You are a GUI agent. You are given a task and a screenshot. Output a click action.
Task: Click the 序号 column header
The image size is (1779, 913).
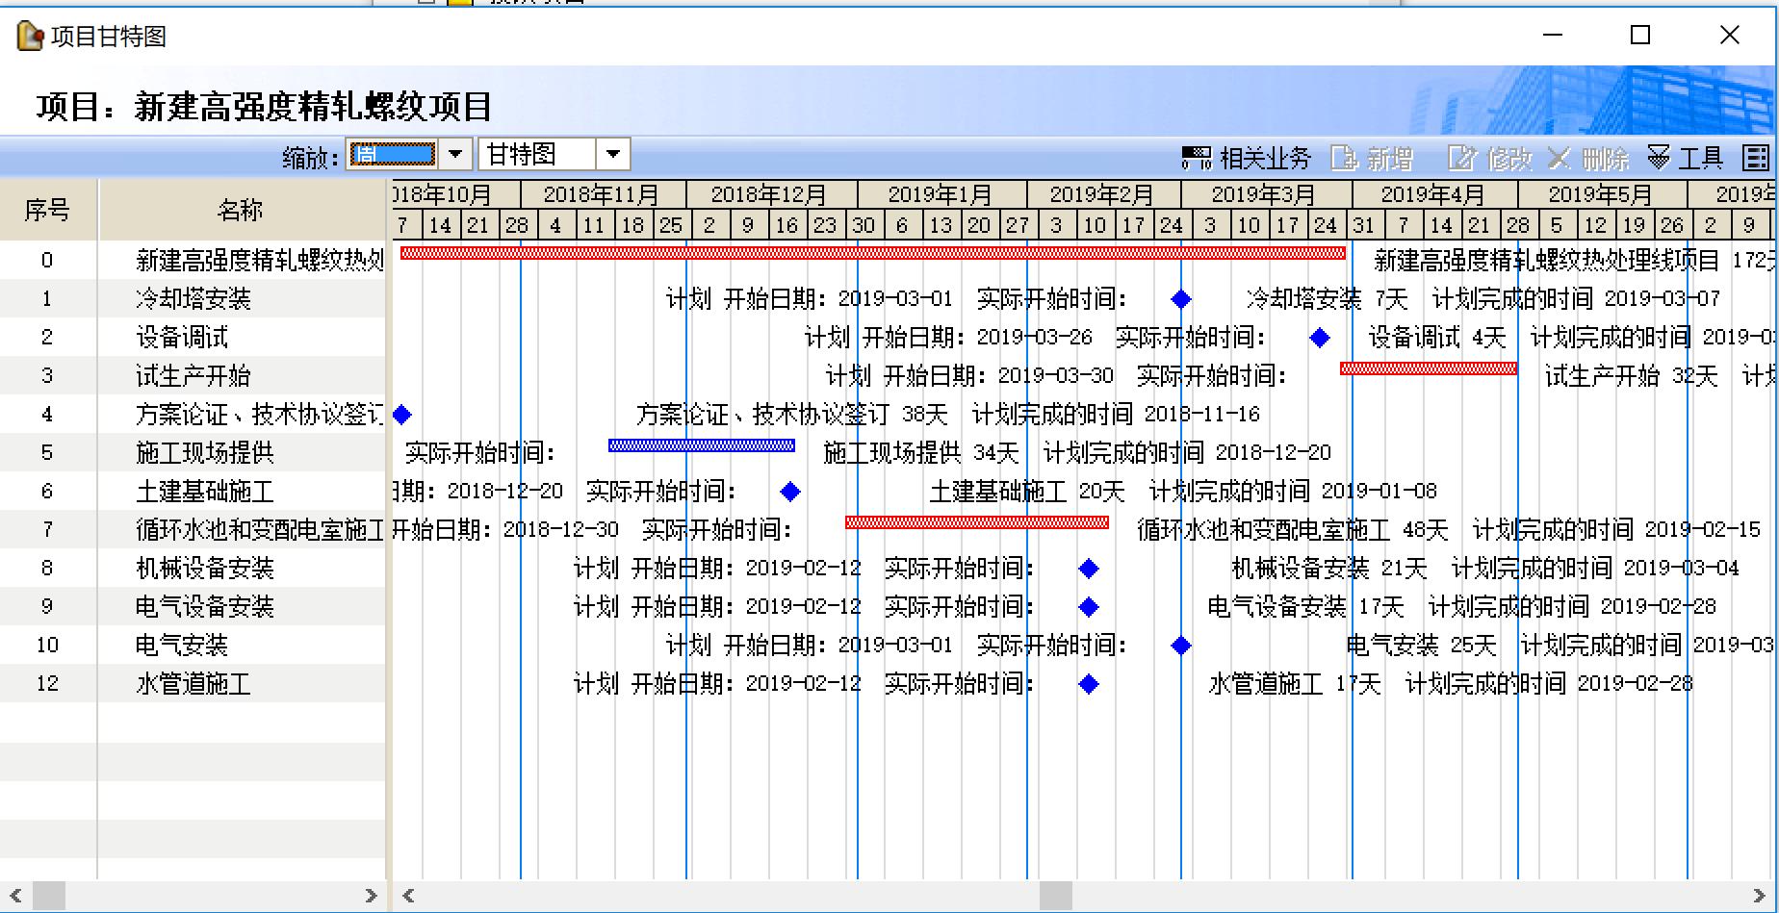[47, 210]
